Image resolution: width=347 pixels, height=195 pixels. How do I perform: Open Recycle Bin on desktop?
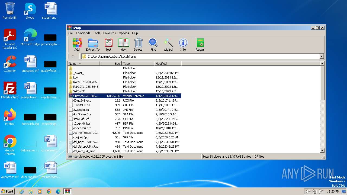(10, 11)
